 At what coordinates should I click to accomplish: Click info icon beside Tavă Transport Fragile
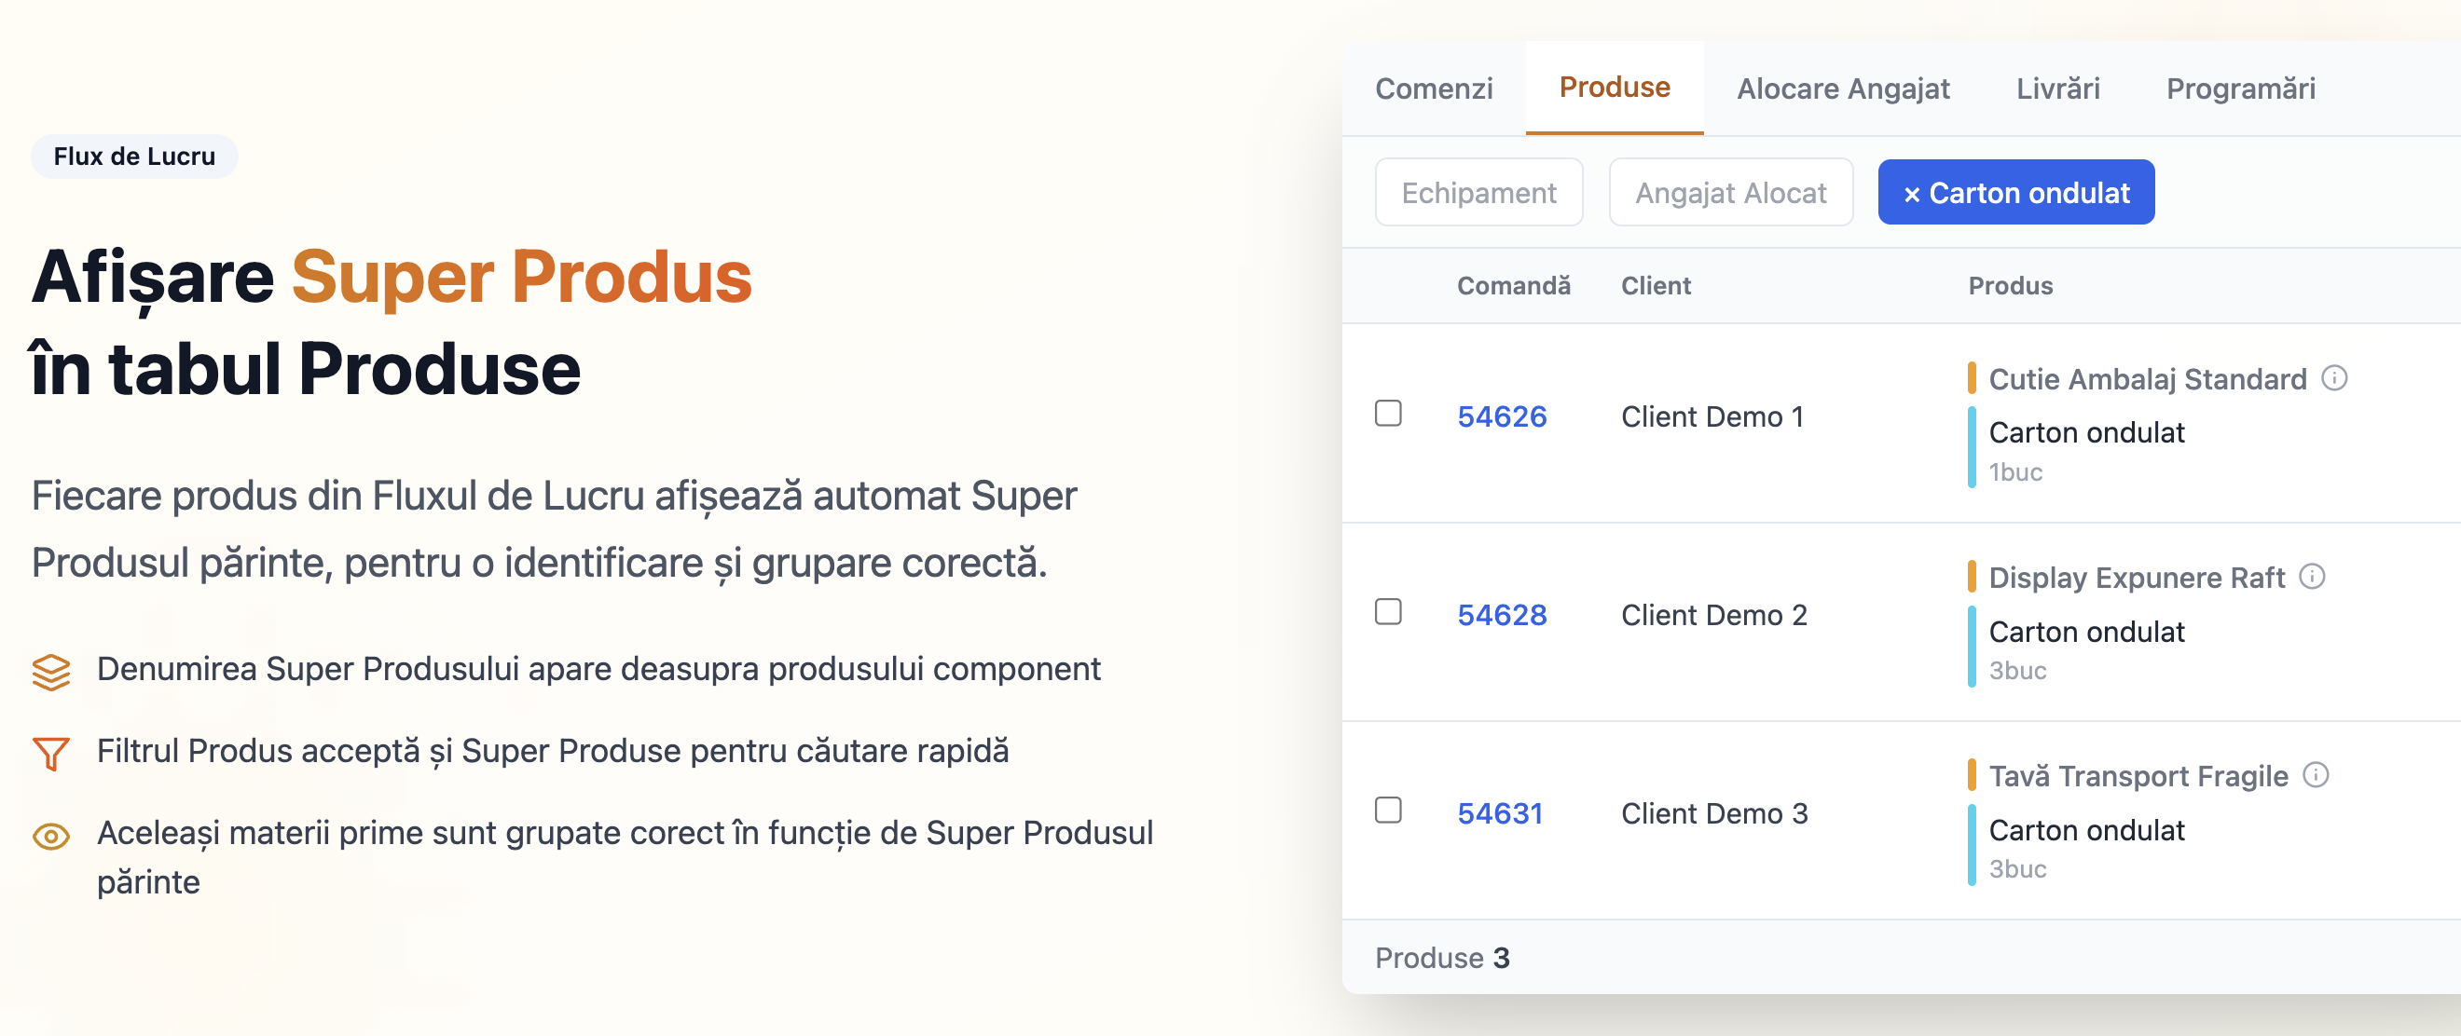click(2316, 774)
